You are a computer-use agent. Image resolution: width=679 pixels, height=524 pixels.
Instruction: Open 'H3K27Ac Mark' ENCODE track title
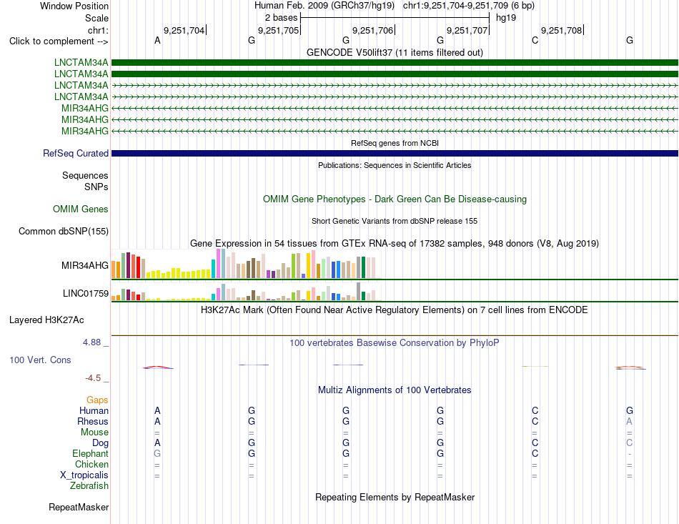point(395,310)
